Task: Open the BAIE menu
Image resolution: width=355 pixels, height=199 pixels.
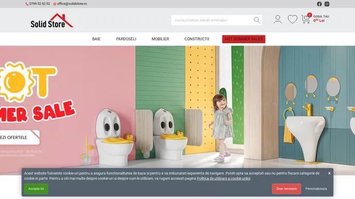Action: point(96,39)
